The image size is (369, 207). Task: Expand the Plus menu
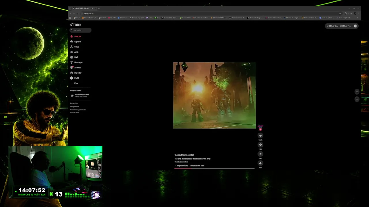click(x=74, y=83)
